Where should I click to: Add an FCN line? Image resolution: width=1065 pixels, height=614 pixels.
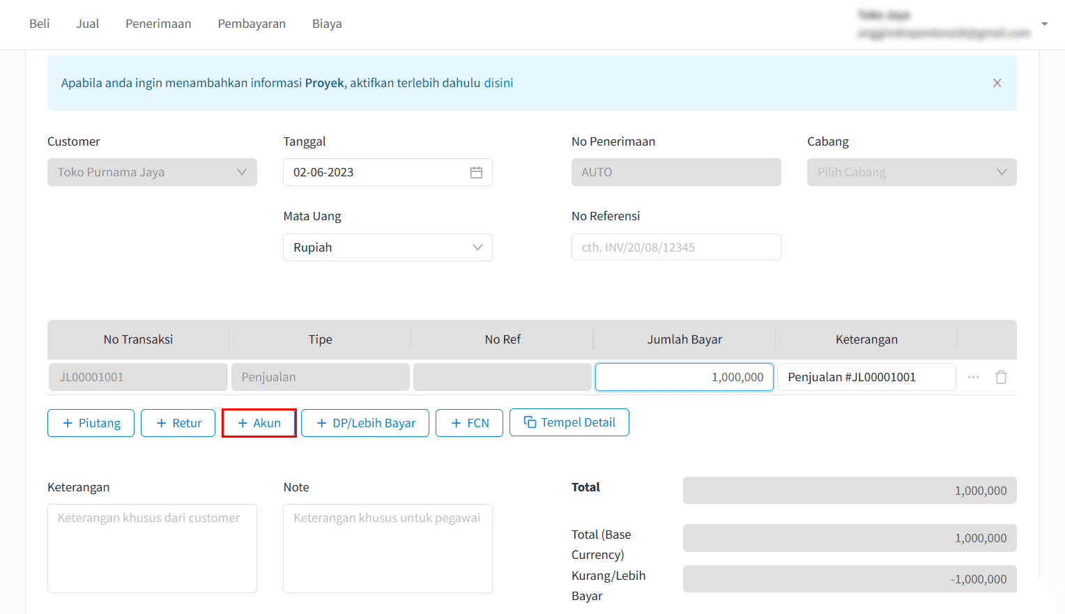pos(469,423)
